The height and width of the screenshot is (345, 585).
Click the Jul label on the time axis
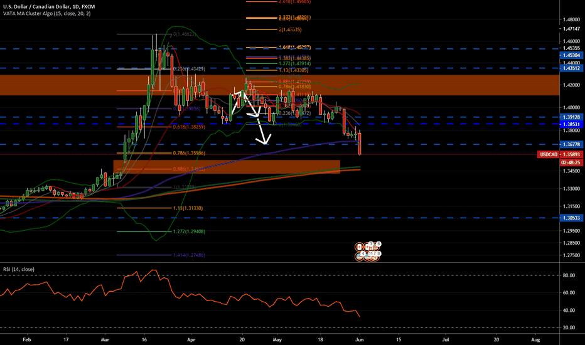(x=446, y=340)
